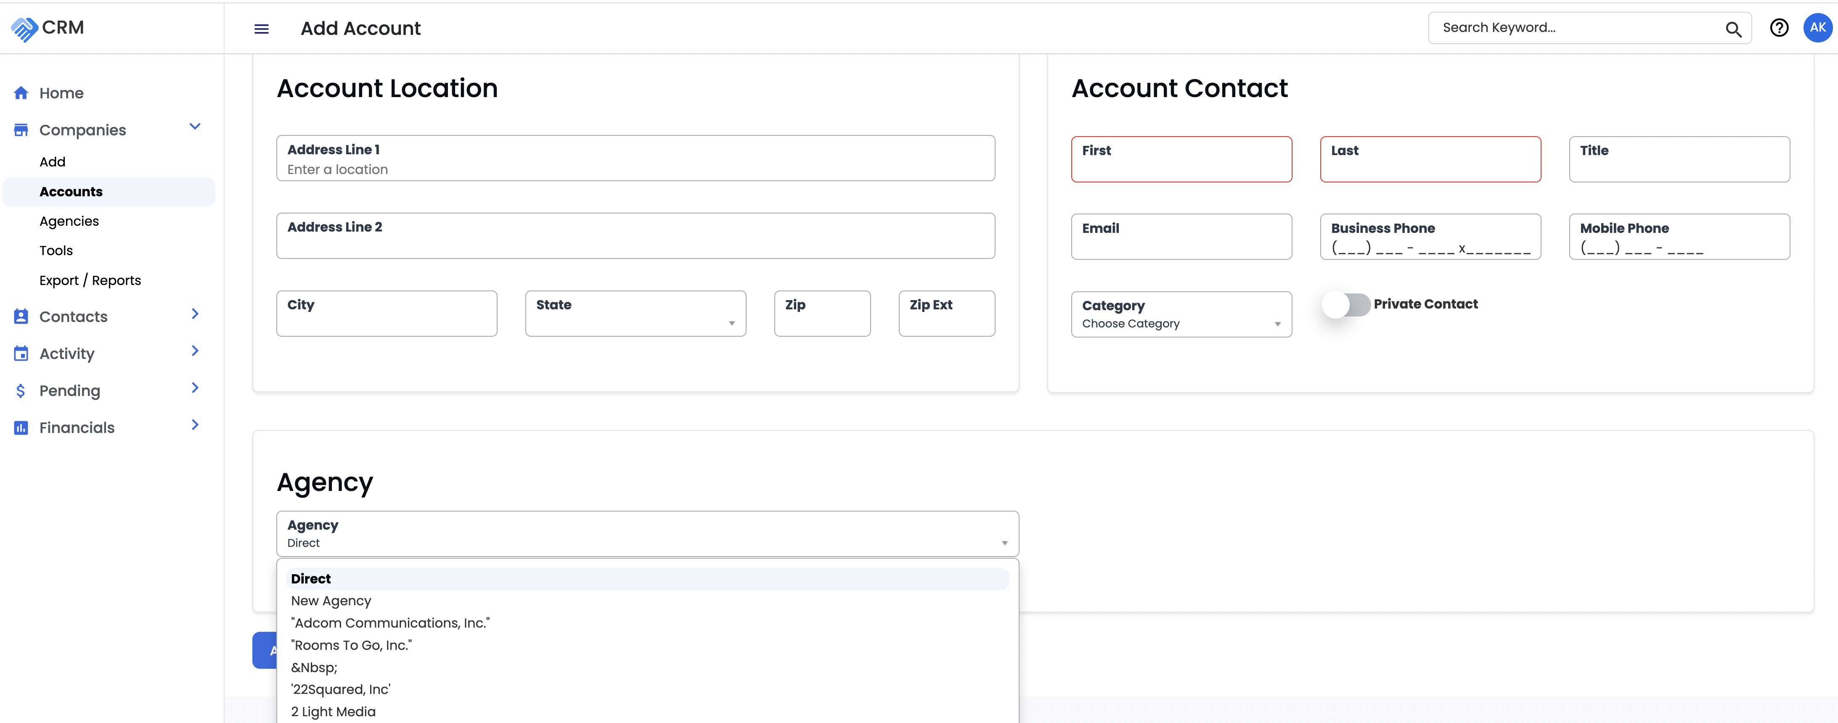Viewport: 1838px width, 723px height.
Task: Click the Activity calendar icon
Action: (x=21, y=354)
